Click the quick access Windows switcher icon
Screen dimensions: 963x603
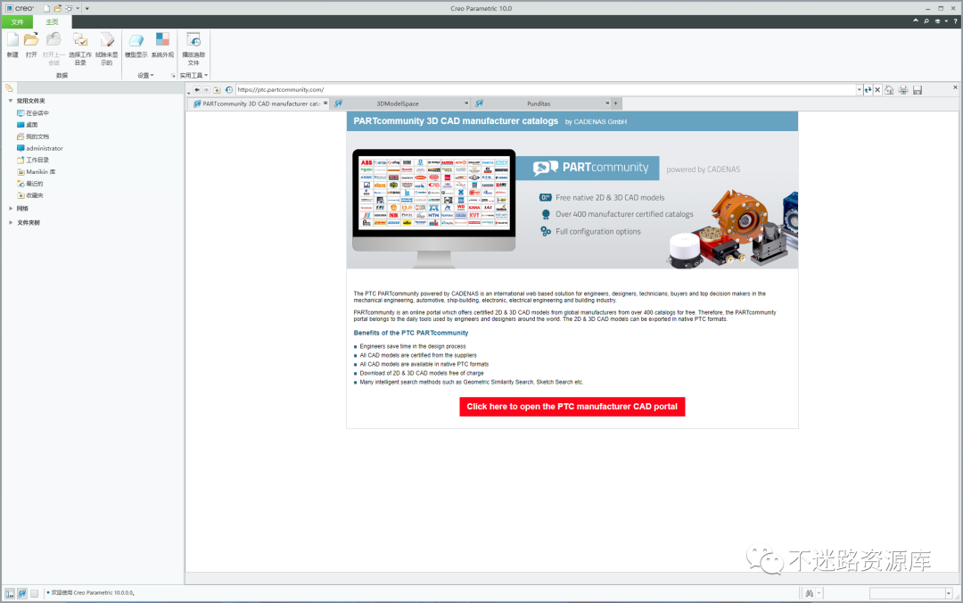[x=69, y=9]
